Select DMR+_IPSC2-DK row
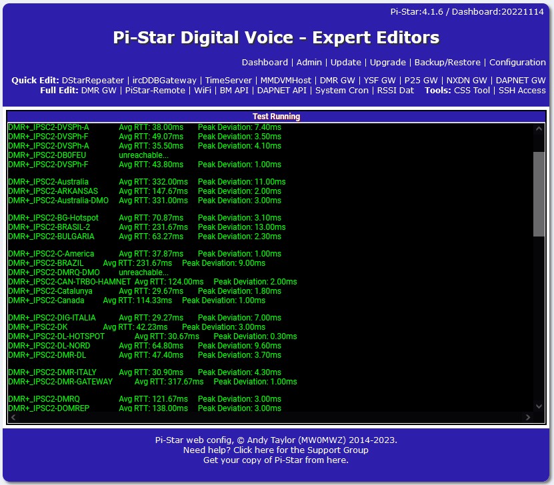 (x=137, y=327)
